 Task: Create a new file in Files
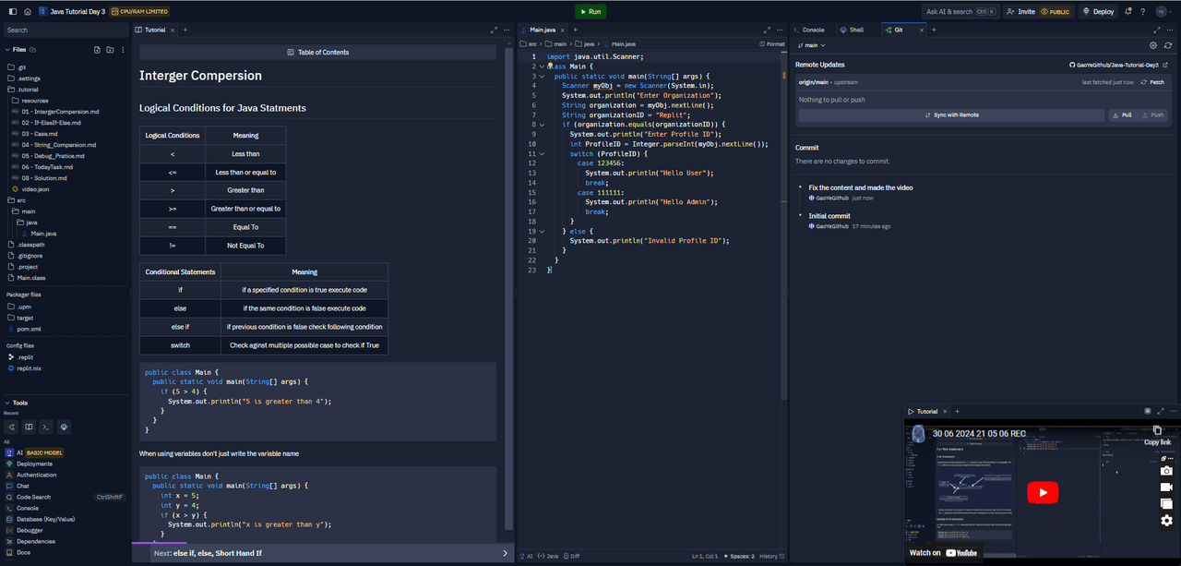[x=97, y=49]
